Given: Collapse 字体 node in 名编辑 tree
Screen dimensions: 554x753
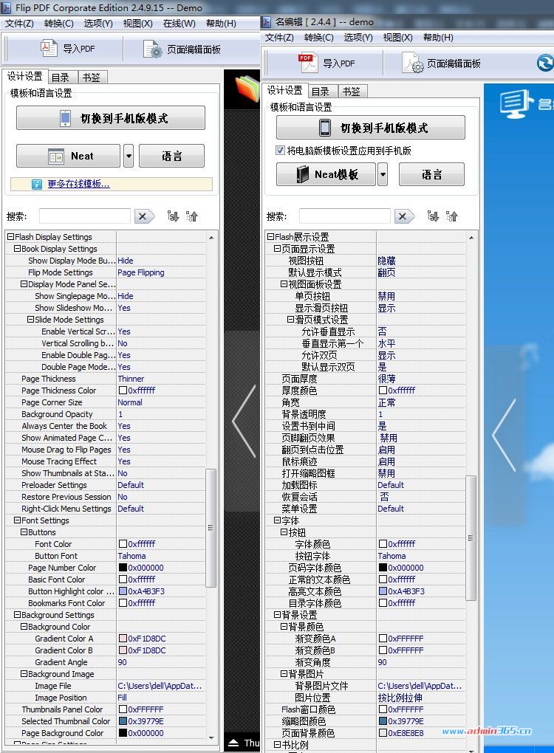Looking at the screenshot, I should [277, 520].
